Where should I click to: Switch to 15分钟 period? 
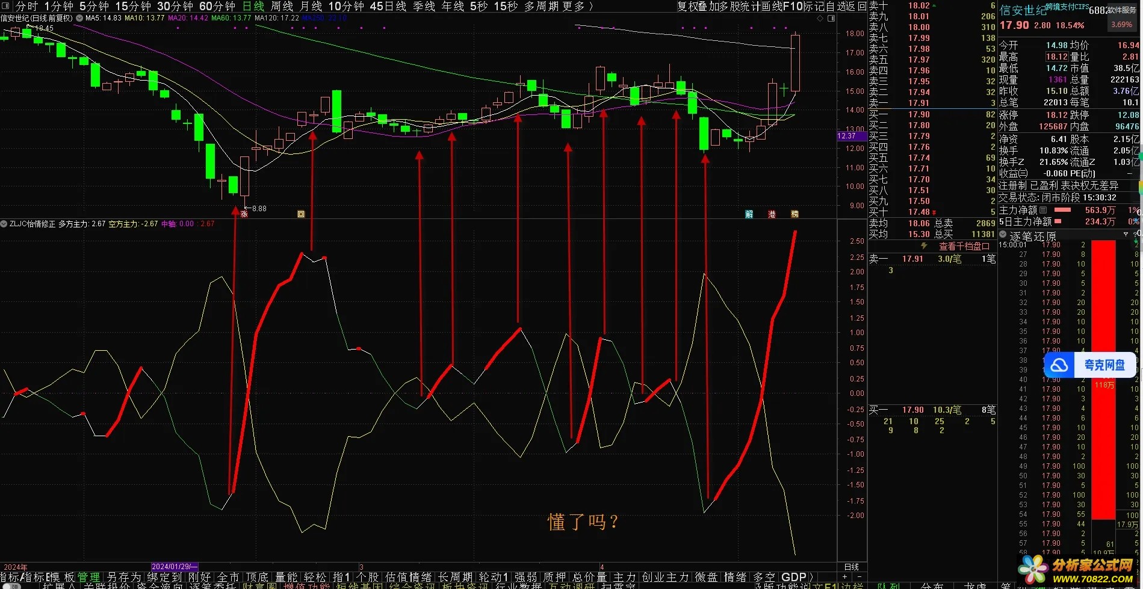(132, 6)
